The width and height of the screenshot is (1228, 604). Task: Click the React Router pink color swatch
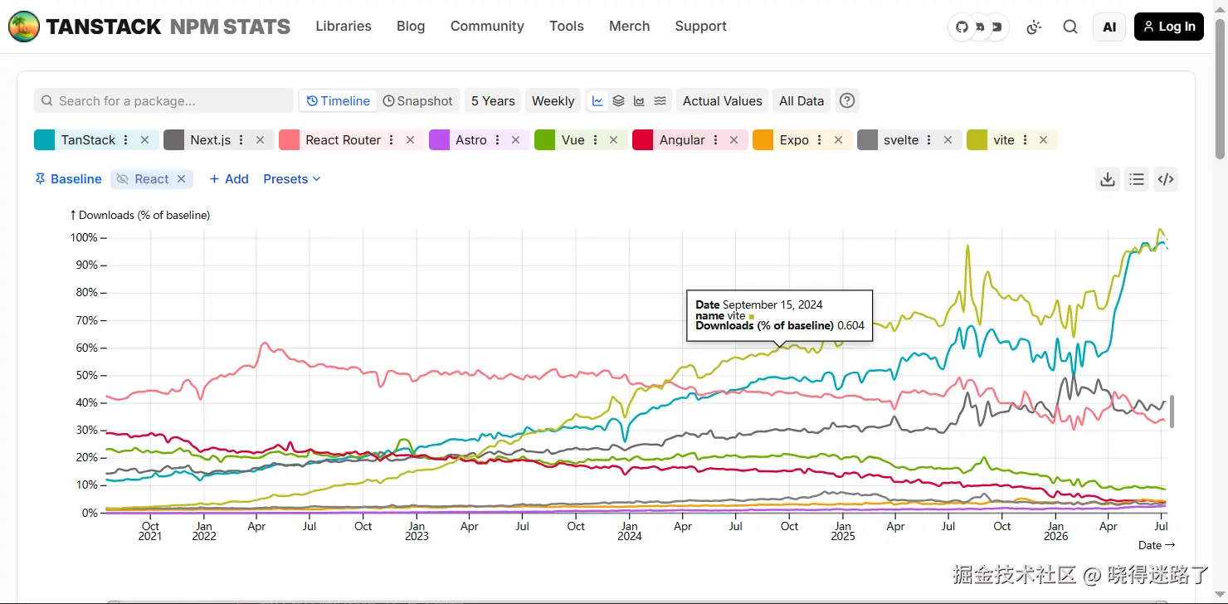pyautogui.click(x=289, y=140)
